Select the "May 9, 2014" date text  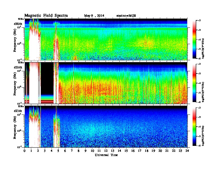tap(94, 16)
